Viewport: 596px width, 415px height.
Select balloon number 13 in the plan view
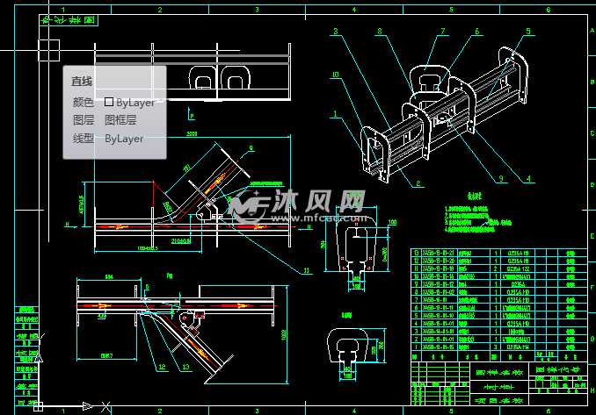coord(185,367)
